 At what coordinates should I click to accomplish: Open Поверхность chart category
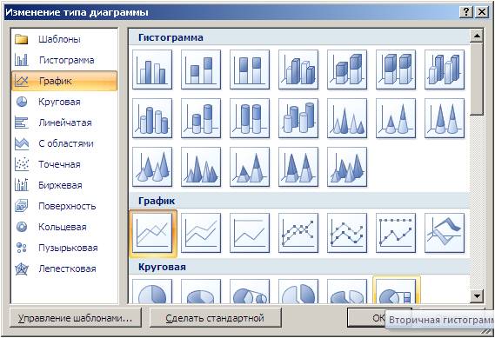pyautogui.click(x=64, y=206)
